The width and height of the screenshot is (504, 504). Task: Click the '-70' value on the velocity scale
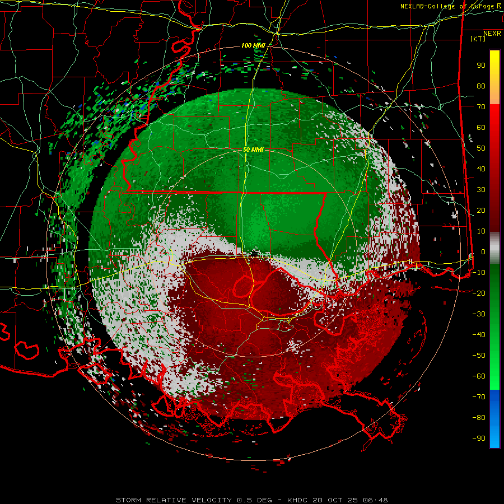pos(479,397)
